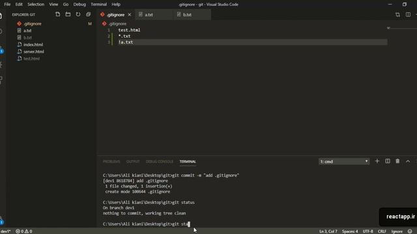This screenshot has width=417, height=234.
Task: Split the editor with the split icon
Action: (x=408, y=14)
